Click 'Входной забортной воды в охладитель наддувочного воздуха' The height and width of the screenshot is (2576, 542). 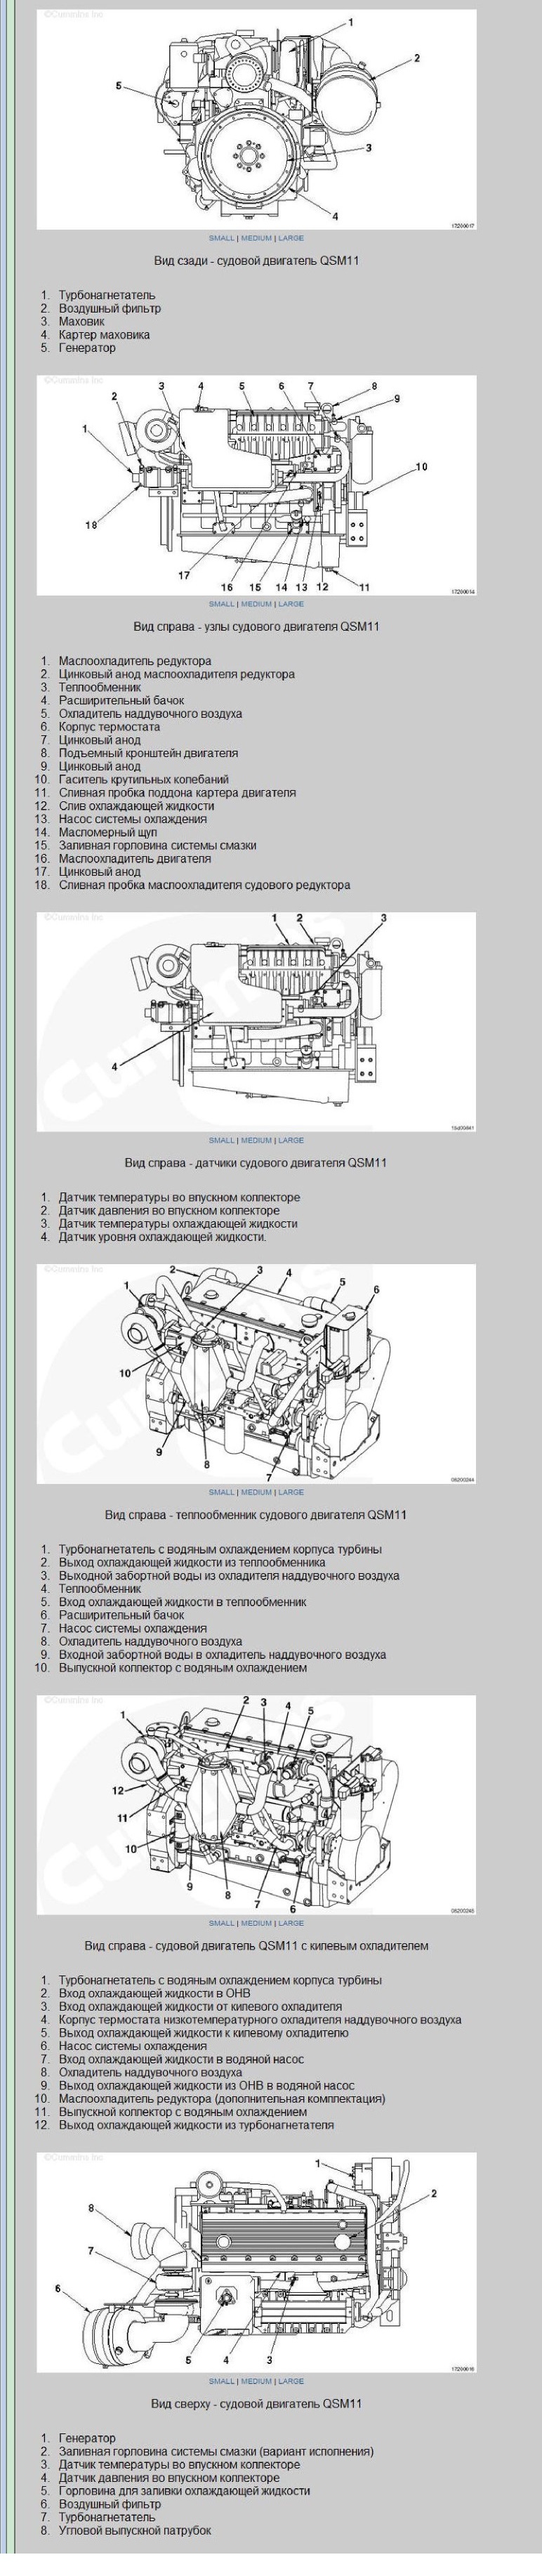tap(222, 1655)
